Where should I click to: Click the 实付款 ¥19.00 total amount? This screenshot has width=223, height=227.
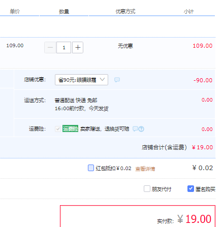(195, 219)
